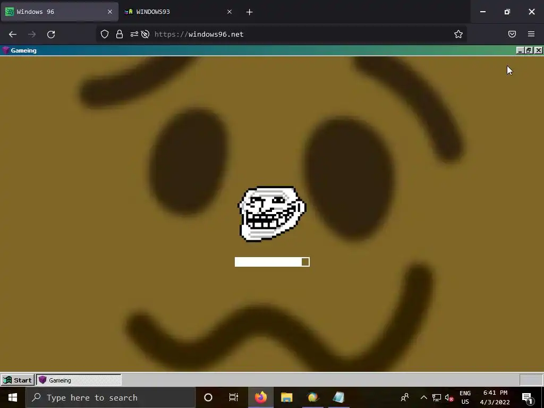Open site permissions icon in address bar

coord(134,34)
